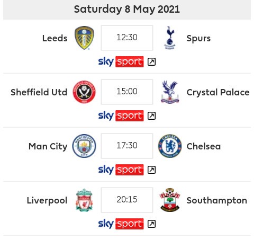Click the Crystal Palace eagle crest

tap(170, 92)
